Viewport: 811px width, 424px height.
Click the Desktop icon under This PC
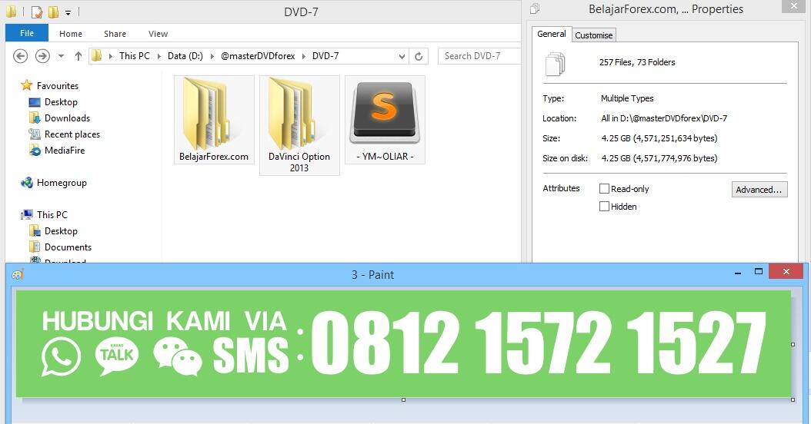click(35, 230)
